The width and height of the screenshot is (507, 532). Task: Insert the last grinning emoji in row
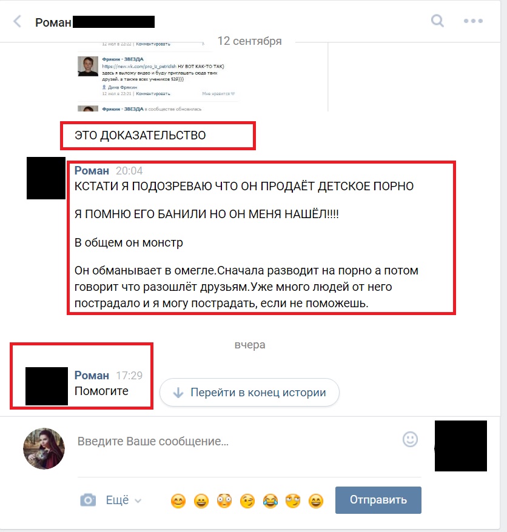(316, 500)
